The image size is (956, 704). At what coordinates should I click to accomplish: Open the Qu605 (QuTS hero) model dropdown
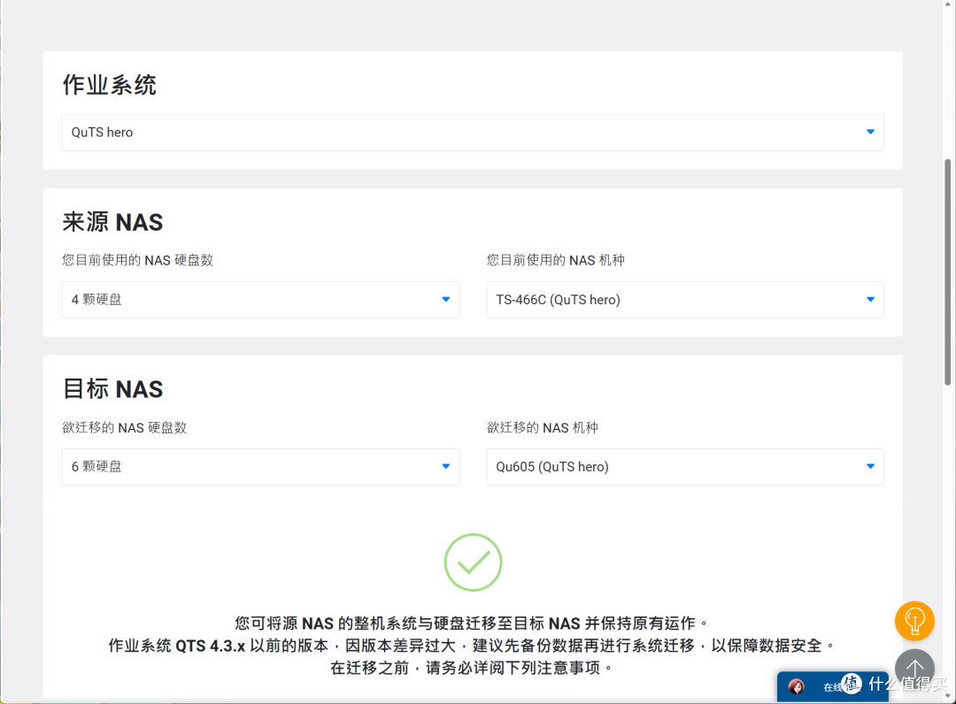tap(684, 466)
